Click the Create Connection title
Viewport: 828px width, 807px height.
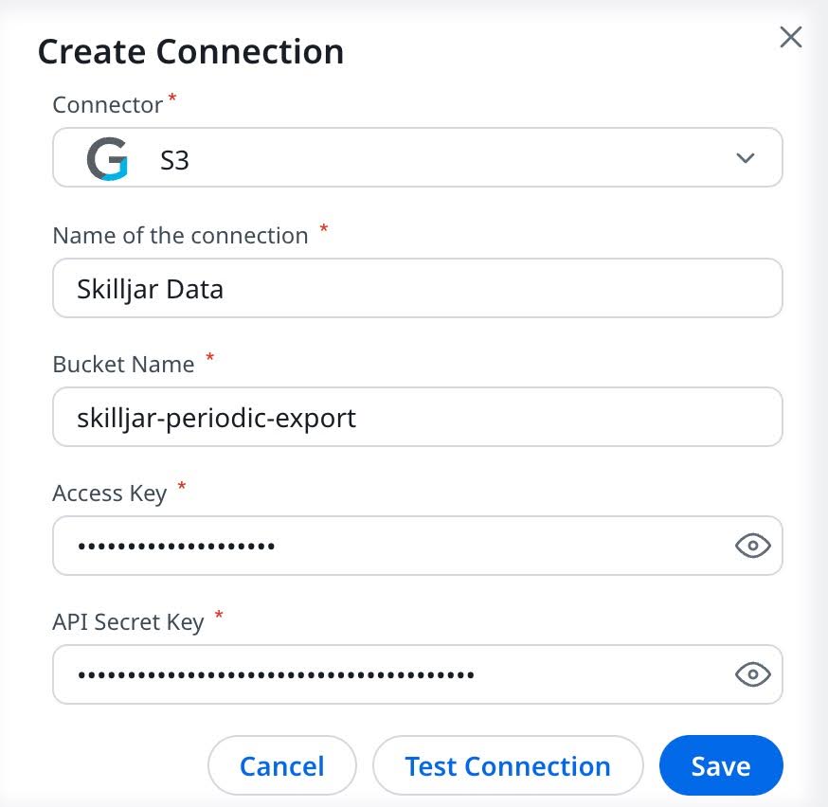189,52
